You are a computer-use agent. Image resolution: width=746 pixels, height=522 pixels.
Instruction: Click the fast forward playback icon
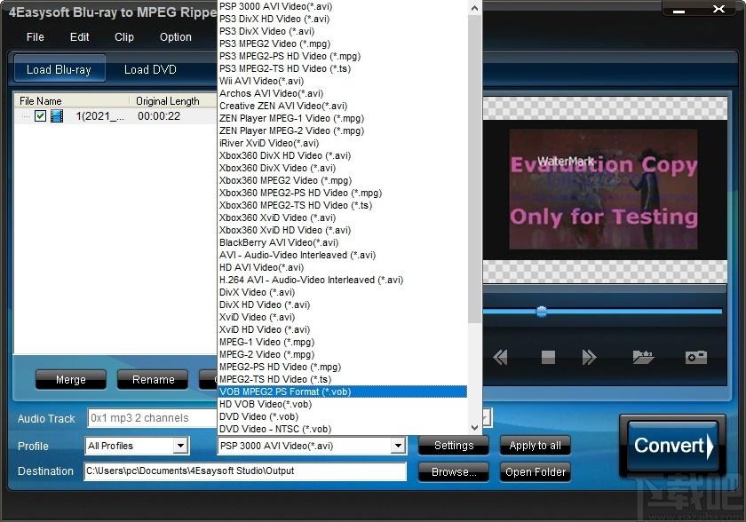[x=589, y=357]
